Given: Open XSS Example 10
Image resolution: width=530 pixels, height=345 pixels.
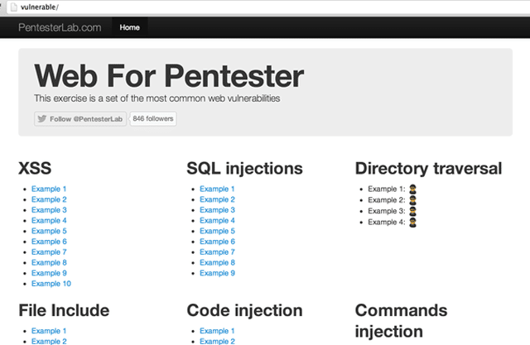Looking at the screenshot, I should (51, 284).
